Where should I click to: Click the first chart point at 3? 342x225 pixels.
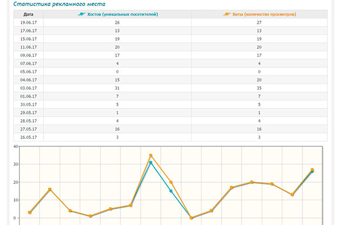[x=30, y=213]
